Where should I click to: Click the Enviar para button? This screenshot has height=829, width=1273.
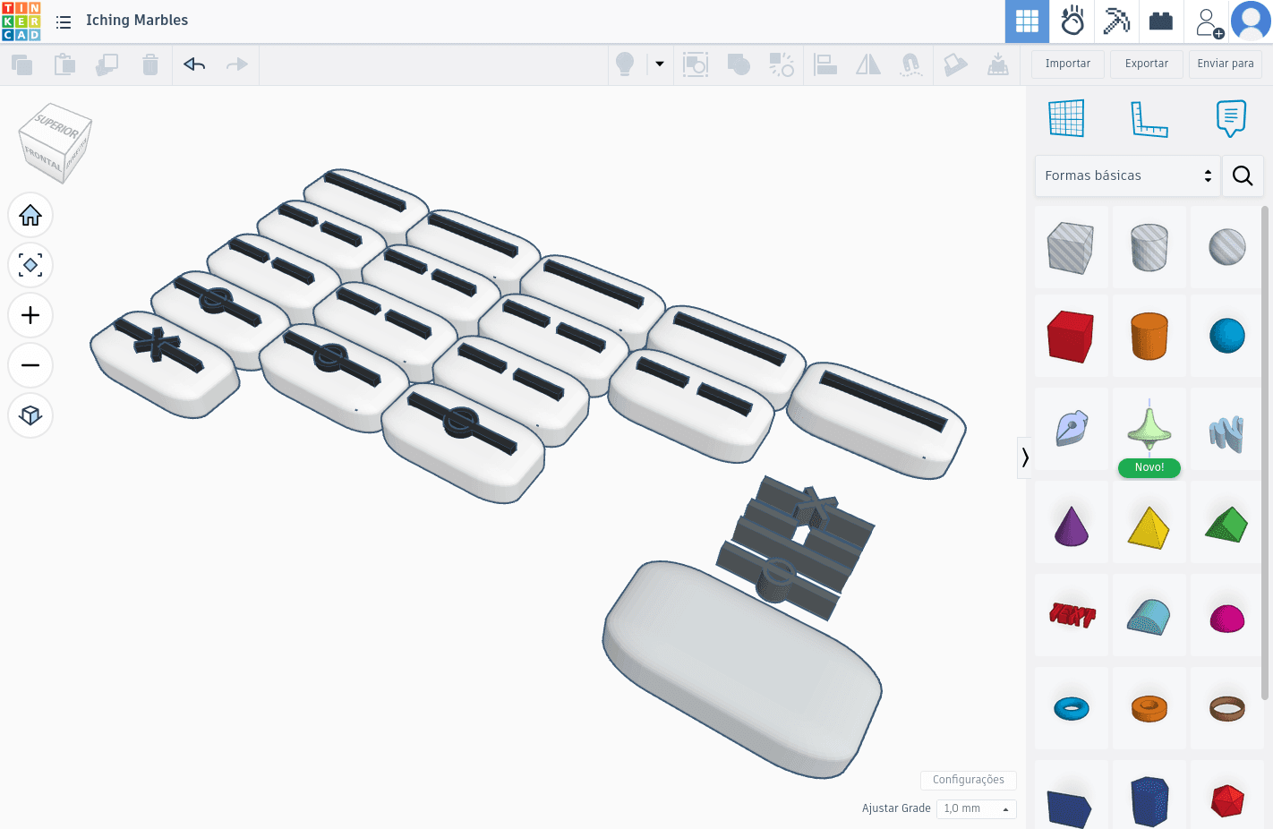(x=1226, y=64)
